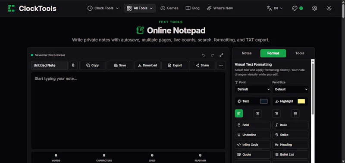Pick the yellow Highlight color swatch
This screenshot has height=163, width=345.
pyautogui.click(x=301, y=101)
